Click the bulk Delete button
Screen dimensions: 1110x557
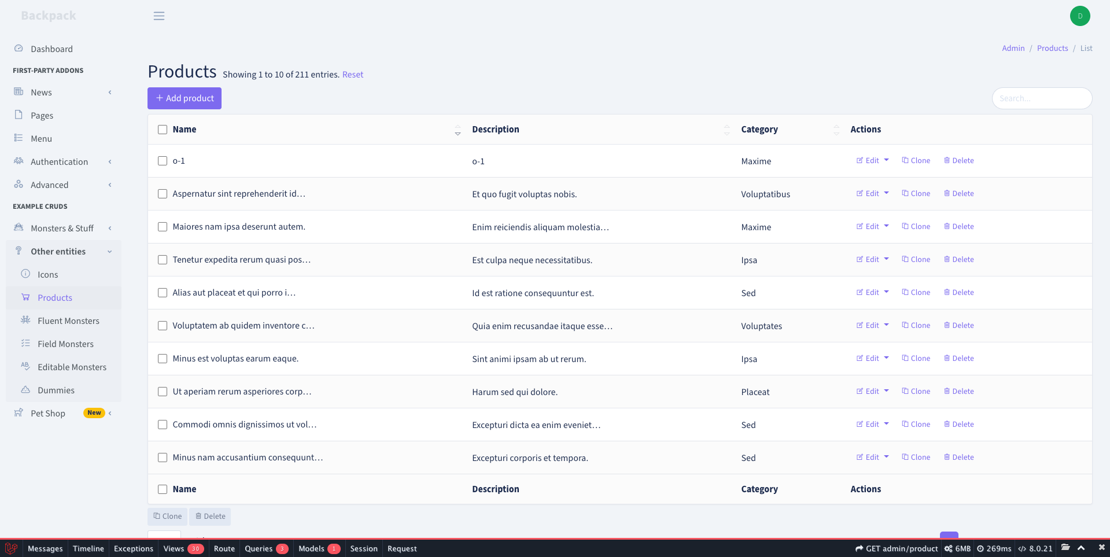(210, 517)
